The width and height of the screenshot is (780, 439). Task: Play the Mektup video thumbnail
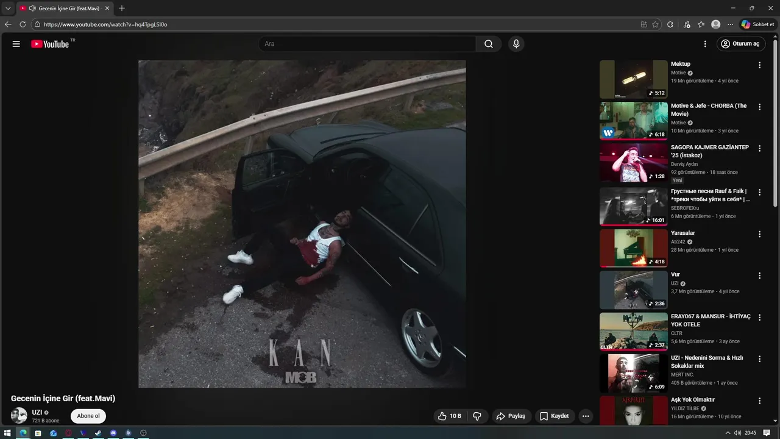pyautogui.click(x=634, y=79)
